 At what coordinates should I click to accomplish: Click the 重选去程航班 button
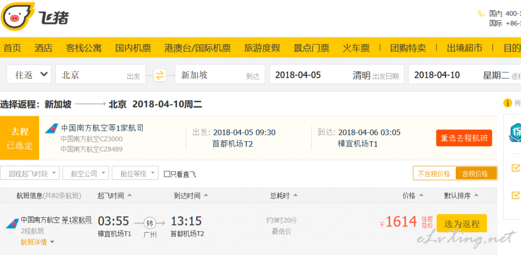click(464, 138)
